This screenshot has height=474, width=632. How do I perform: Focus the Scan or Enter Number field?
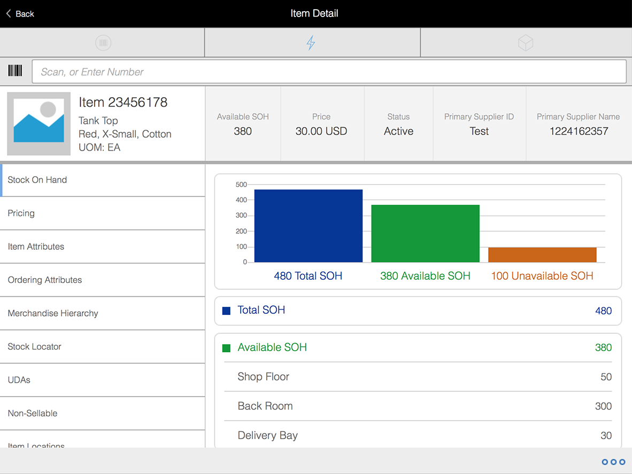tap(329, 72)
